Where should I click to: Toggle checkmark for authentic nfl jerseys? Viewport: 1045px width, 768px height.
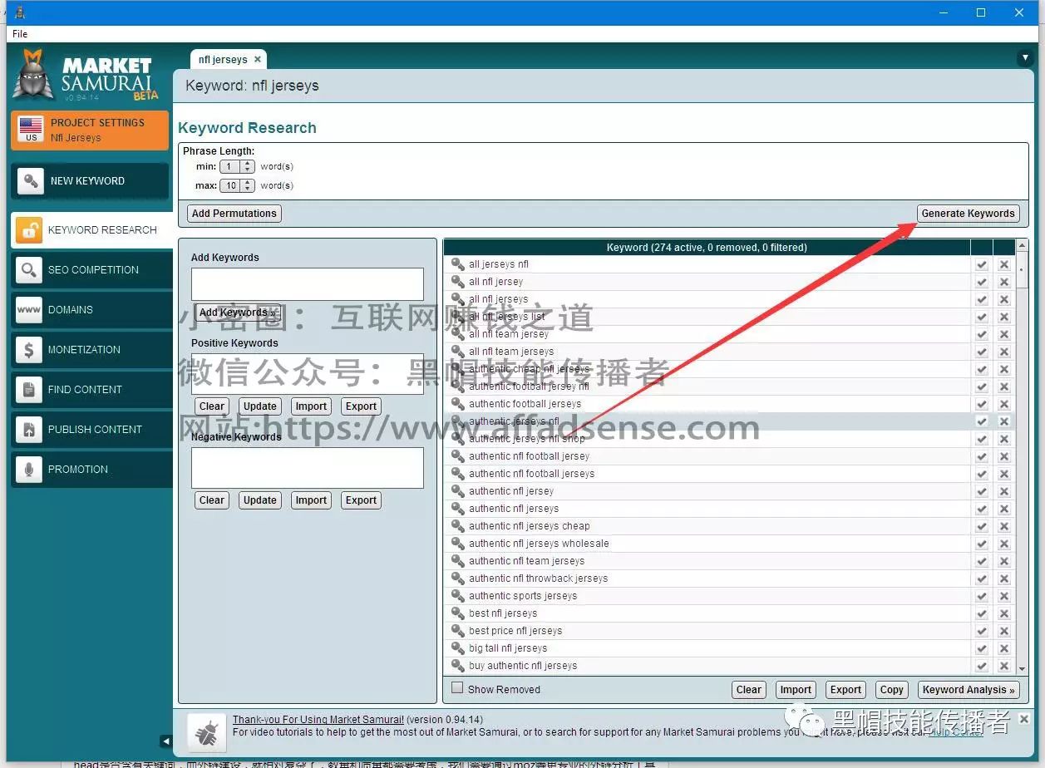[982, 509]
